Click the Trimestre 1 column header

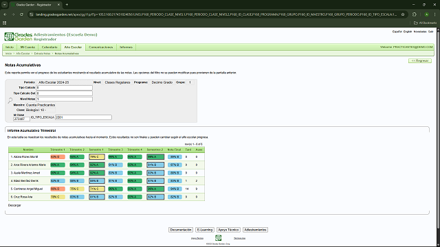[58, 150]
